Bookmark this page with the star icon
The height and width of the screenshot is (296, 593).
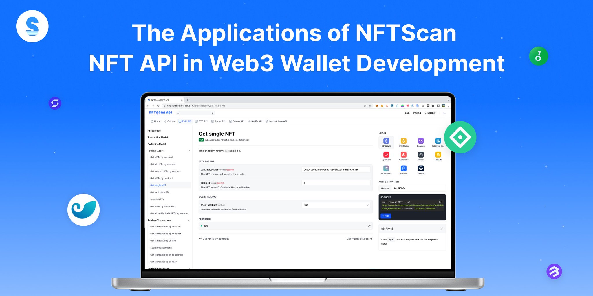coord(370,106)
